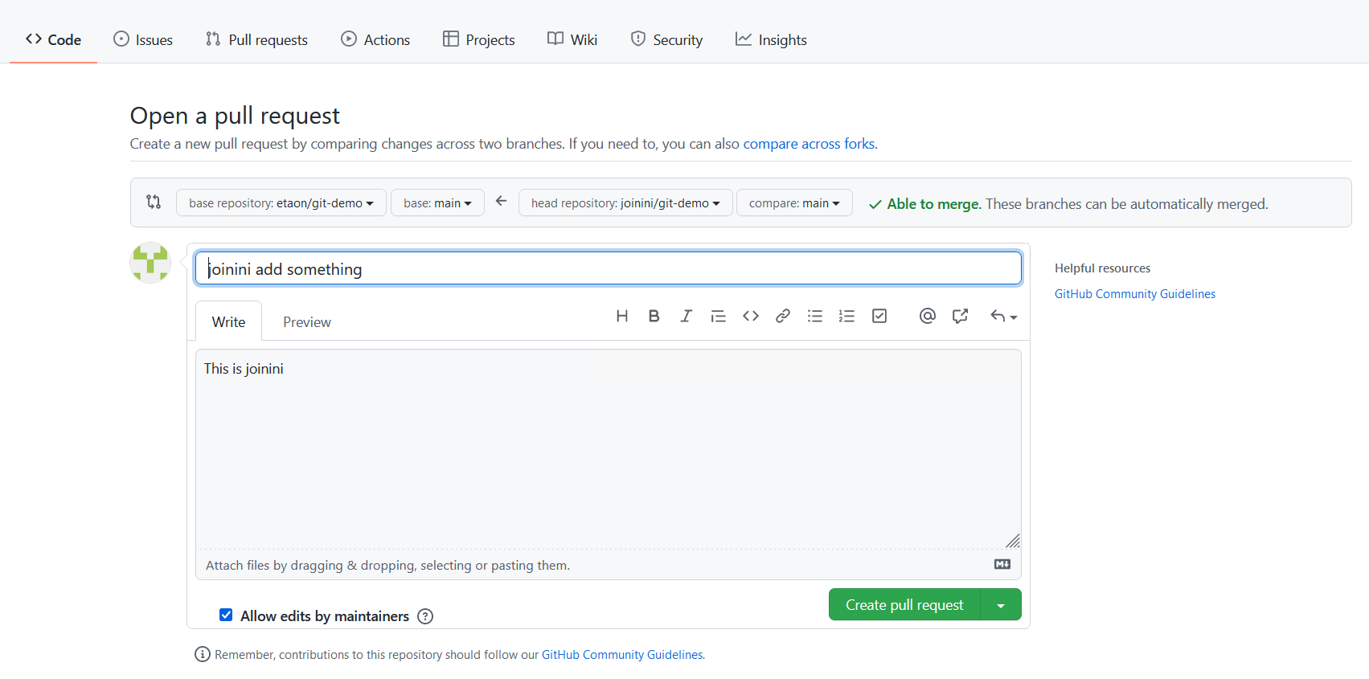Click in the description text area

tap(609, 449)
